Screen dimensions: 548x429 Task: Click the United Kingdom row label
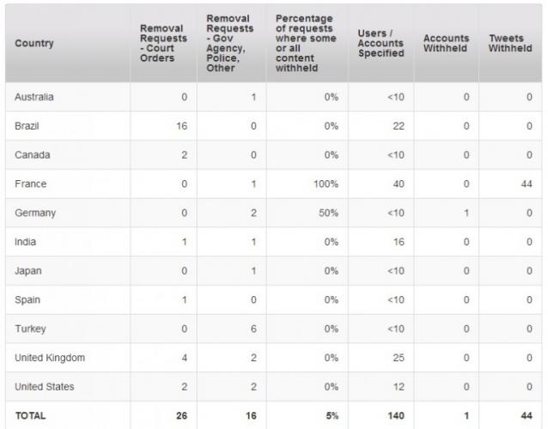50,358
